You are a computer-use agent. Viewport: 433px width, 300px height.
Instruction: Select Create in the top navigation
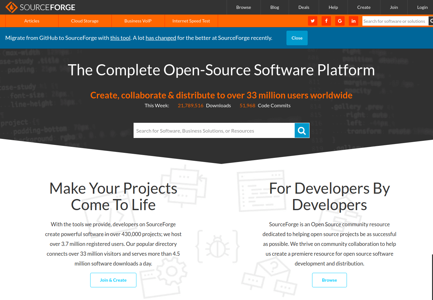pos(364,7)
